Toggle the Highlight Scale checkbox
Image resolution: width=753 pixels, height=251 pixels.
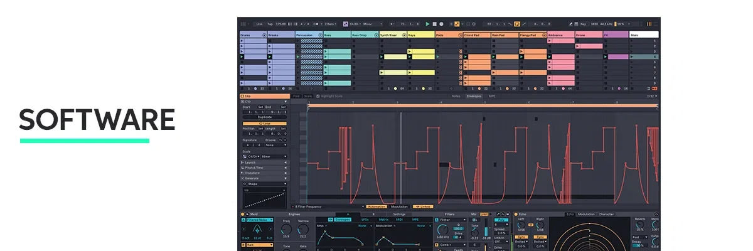tap(318, 96)
